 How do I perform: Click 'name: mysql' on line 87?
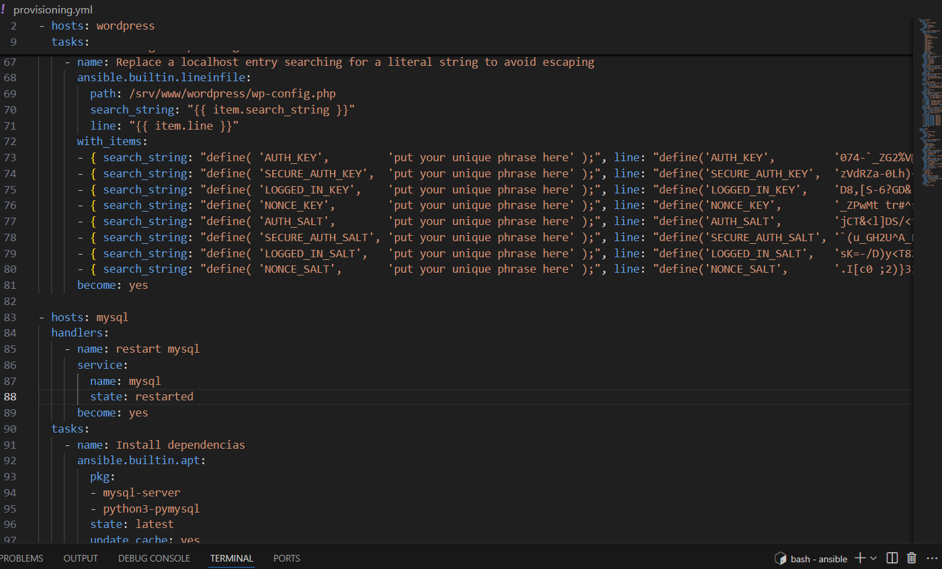126,381
